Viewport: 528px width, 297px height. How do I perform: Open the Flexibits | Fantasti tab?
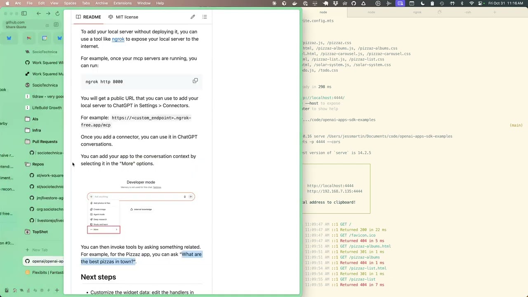coord(44,272)
